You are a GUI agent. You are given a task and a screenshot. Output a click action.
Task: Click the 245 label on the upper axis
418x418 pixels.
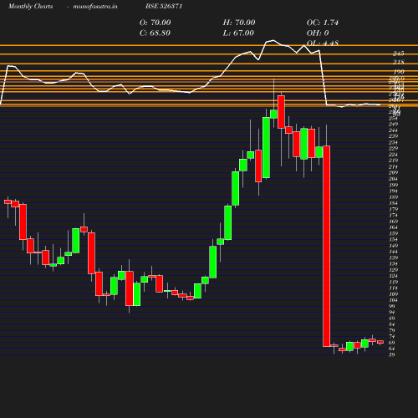399,54
